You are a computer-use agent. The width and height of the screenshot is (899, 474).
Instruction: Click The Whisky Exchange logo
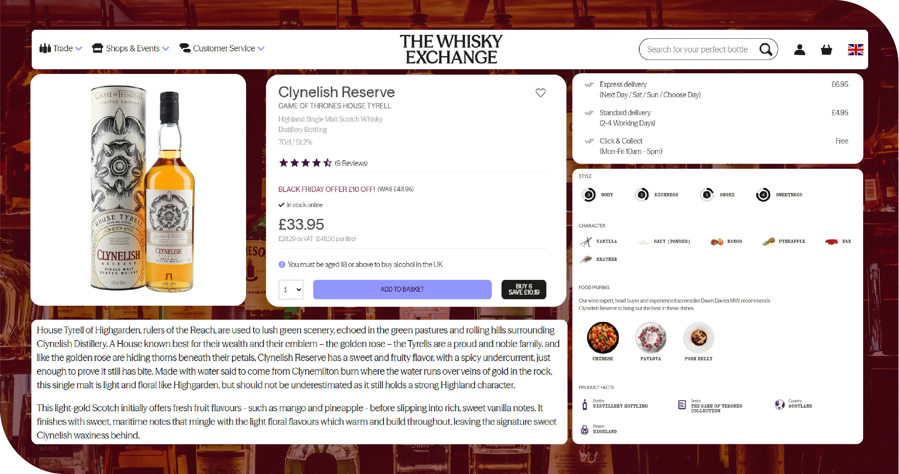pos(451,49)
